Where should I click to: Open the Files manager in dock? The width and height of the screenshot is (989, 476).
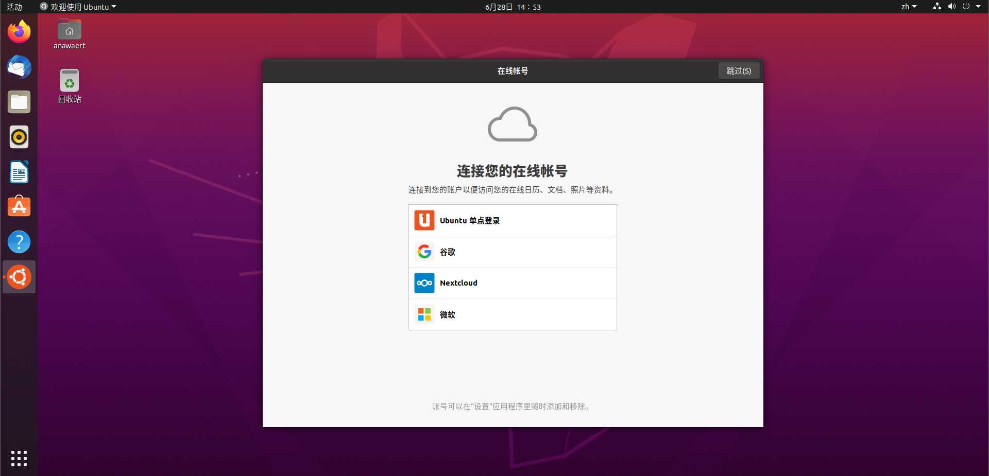pos(19,102)
